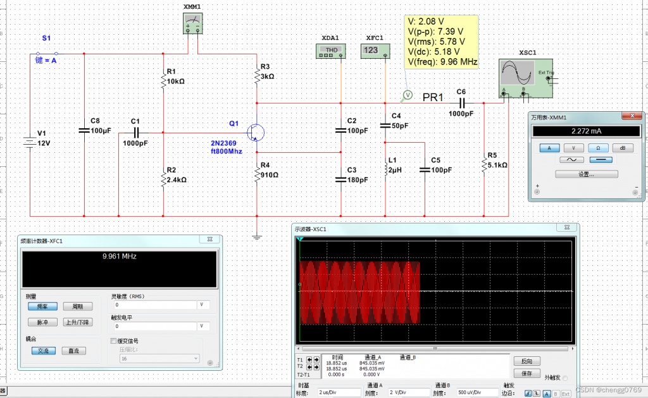Image resolution: width=648 pixels, height=398 pixels.
Task: Select rising-edge trigger icon in oscilloscope panel
Action: click(x=526, y=394)
